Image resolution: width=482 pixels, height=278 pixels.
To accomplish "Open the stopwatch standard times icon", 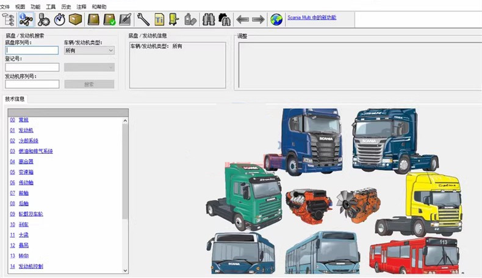I will point(60,20).
